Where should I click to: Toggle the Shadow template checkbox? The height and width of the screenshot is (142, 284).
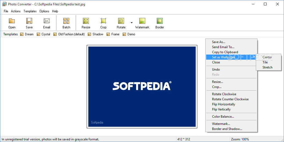coord(89,34)
